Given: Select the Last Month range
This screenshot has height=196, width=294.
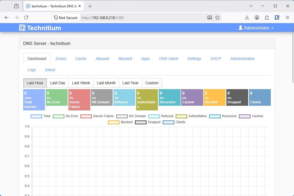Looking at the screenshot, I should pyautogui.click(x=106, y=83).
